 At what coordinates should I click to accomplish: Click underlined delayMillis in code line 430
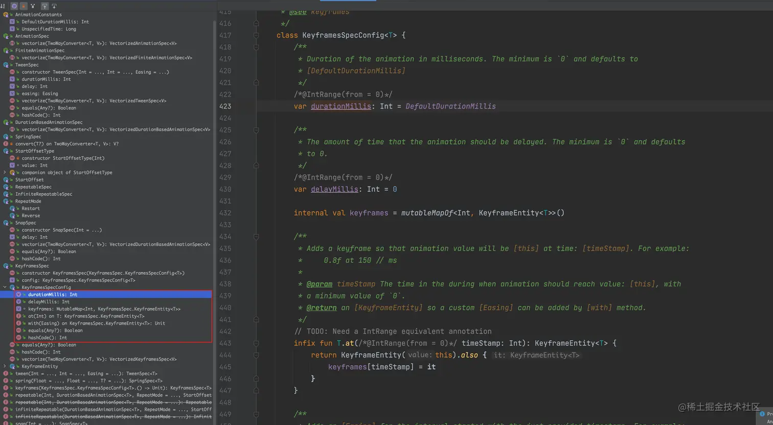click(x=334, y=189)
